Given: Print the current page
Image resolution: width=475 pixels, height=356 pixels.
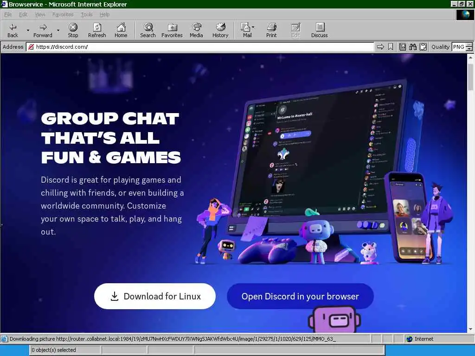Looking at the screenshot, I should pos(271,30).
